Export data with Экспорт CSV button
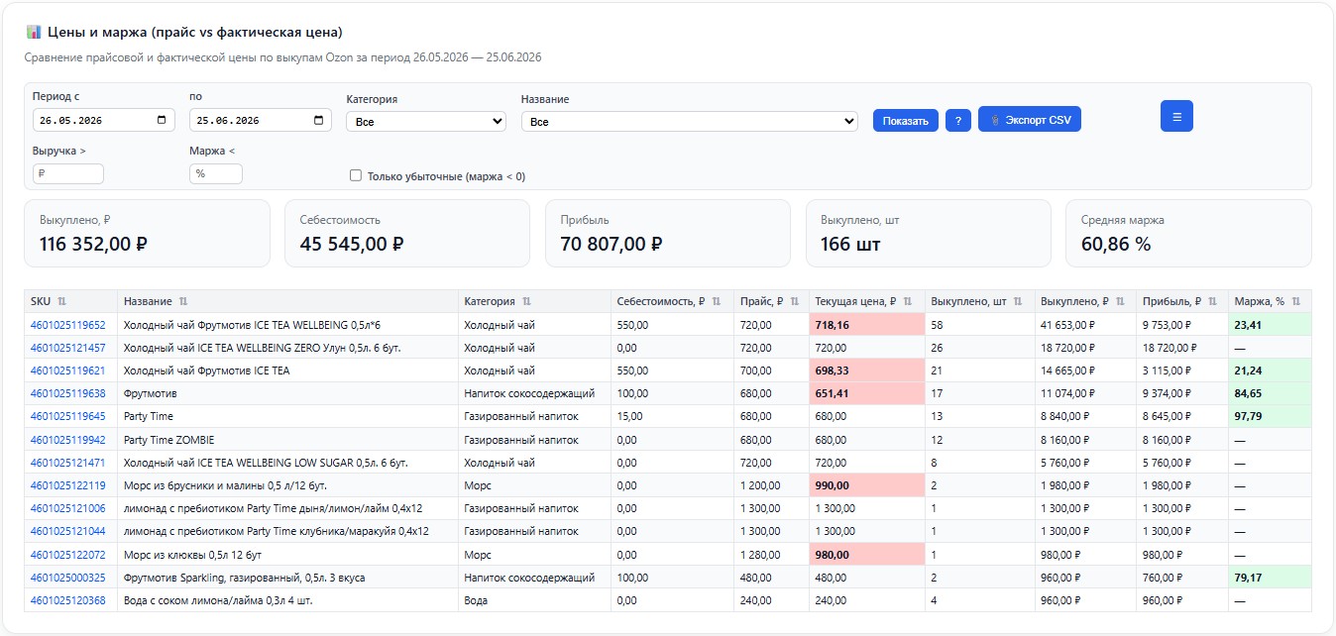 pos(1030,119)
